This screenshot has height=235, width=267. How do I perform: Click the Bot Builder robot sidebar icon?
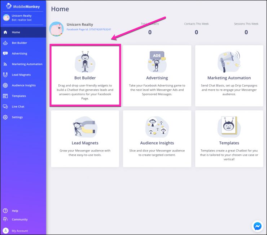(5, 43)
